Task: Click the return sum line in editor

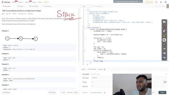Action: [x=98, y=61]
